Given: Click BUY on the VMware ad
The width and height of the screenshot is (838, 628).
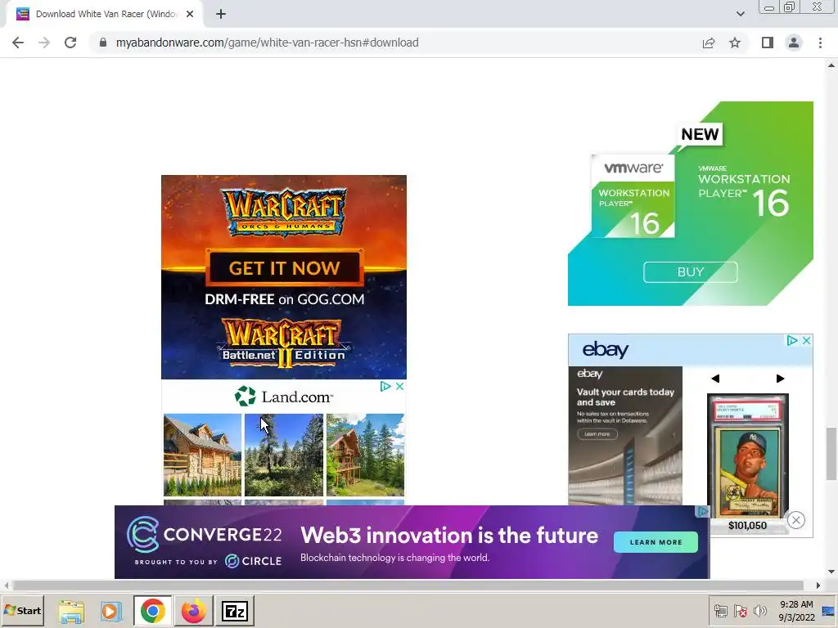Looking at the screenshot, I should click(691, 271).
